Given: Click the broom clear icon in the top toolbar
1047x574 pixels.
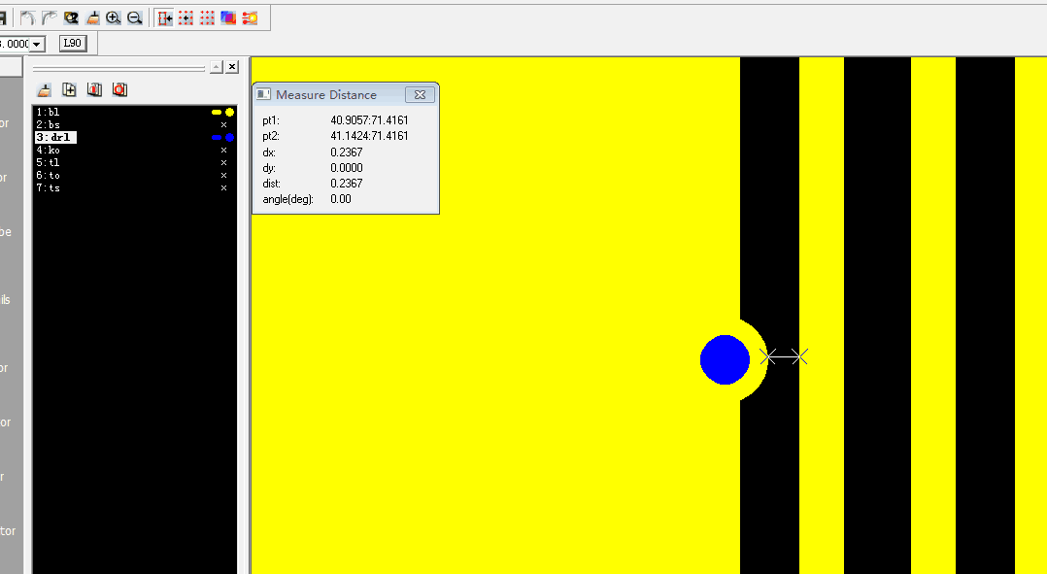Looking at the screenshot, I should click(x=92, y=18).
